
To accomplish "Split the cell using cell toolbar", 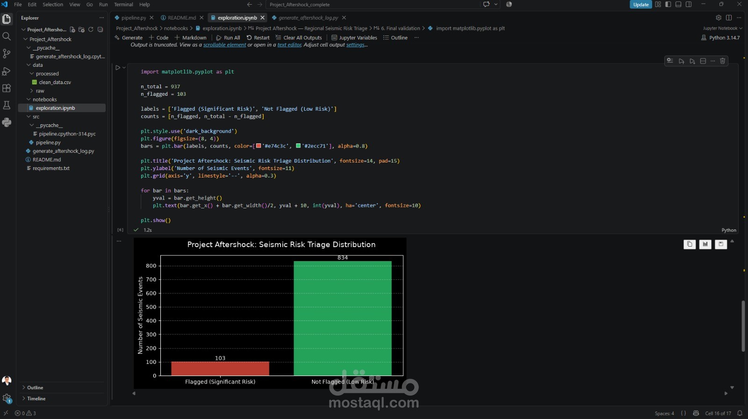I will (703, 61).
